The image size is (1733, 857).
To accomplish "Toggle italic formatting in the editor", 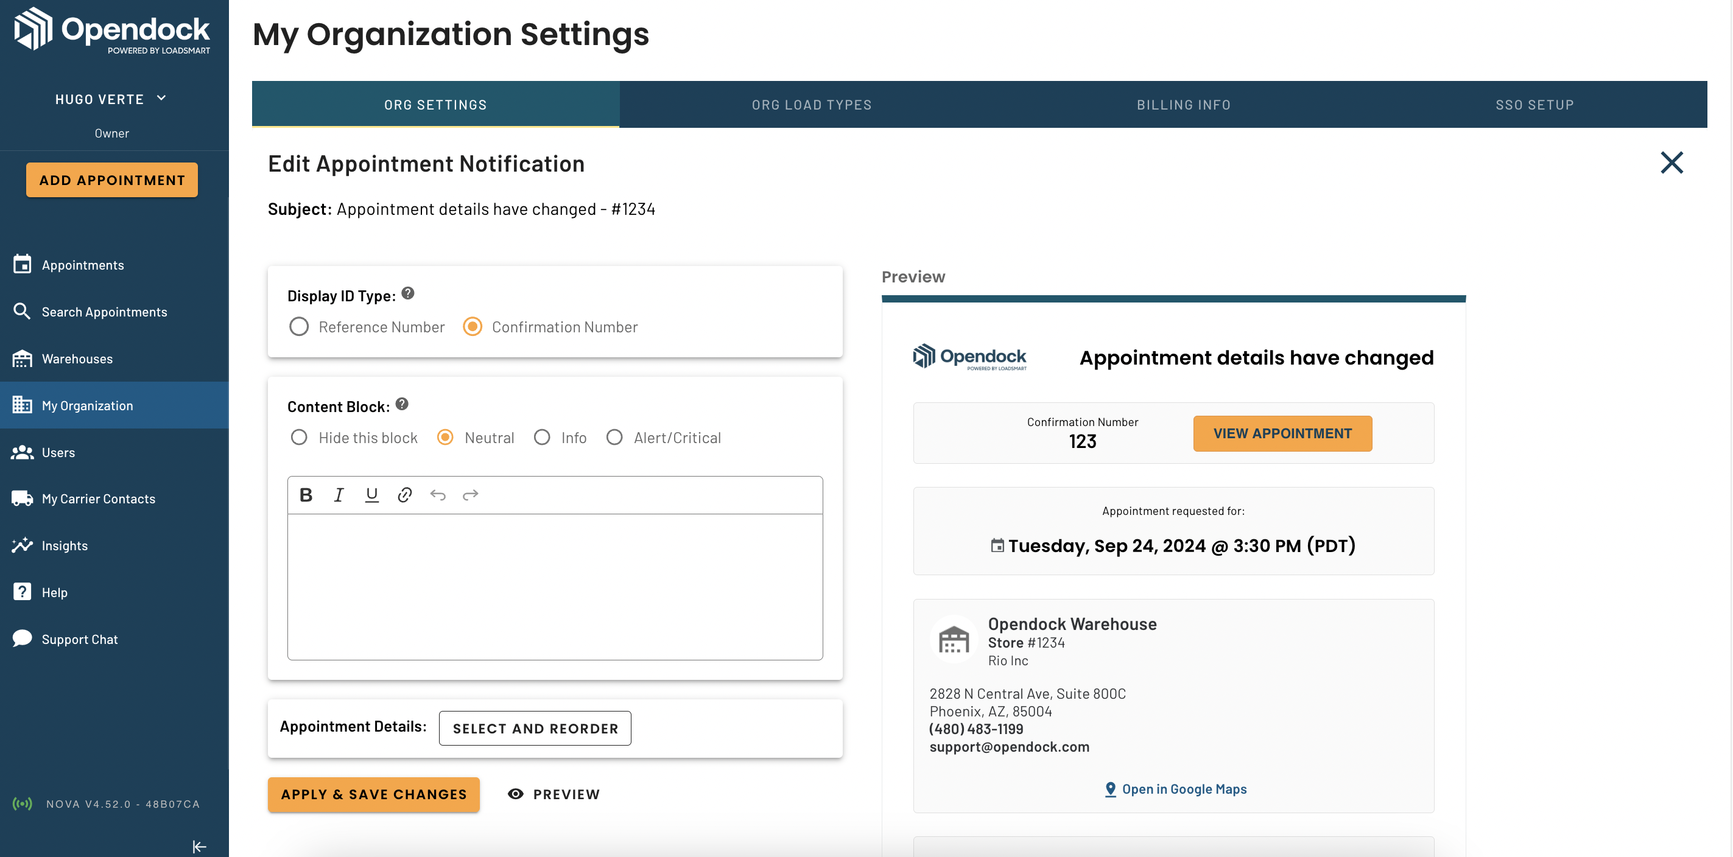I will point(339,494).
